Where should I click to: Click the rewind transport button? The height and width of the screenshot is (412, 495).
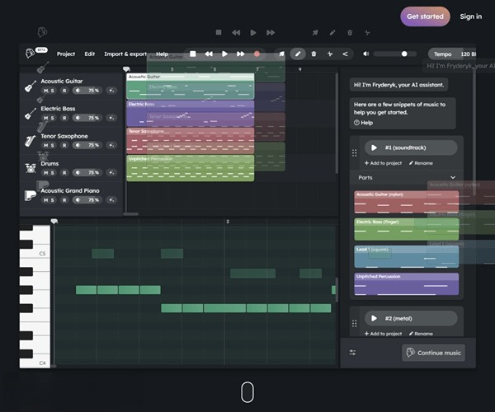tap(209, 54)
